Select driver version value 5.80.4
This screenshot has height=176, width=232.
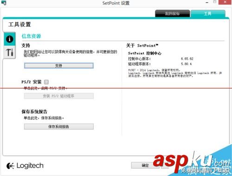pyautogui.click(x=186, y=64)
